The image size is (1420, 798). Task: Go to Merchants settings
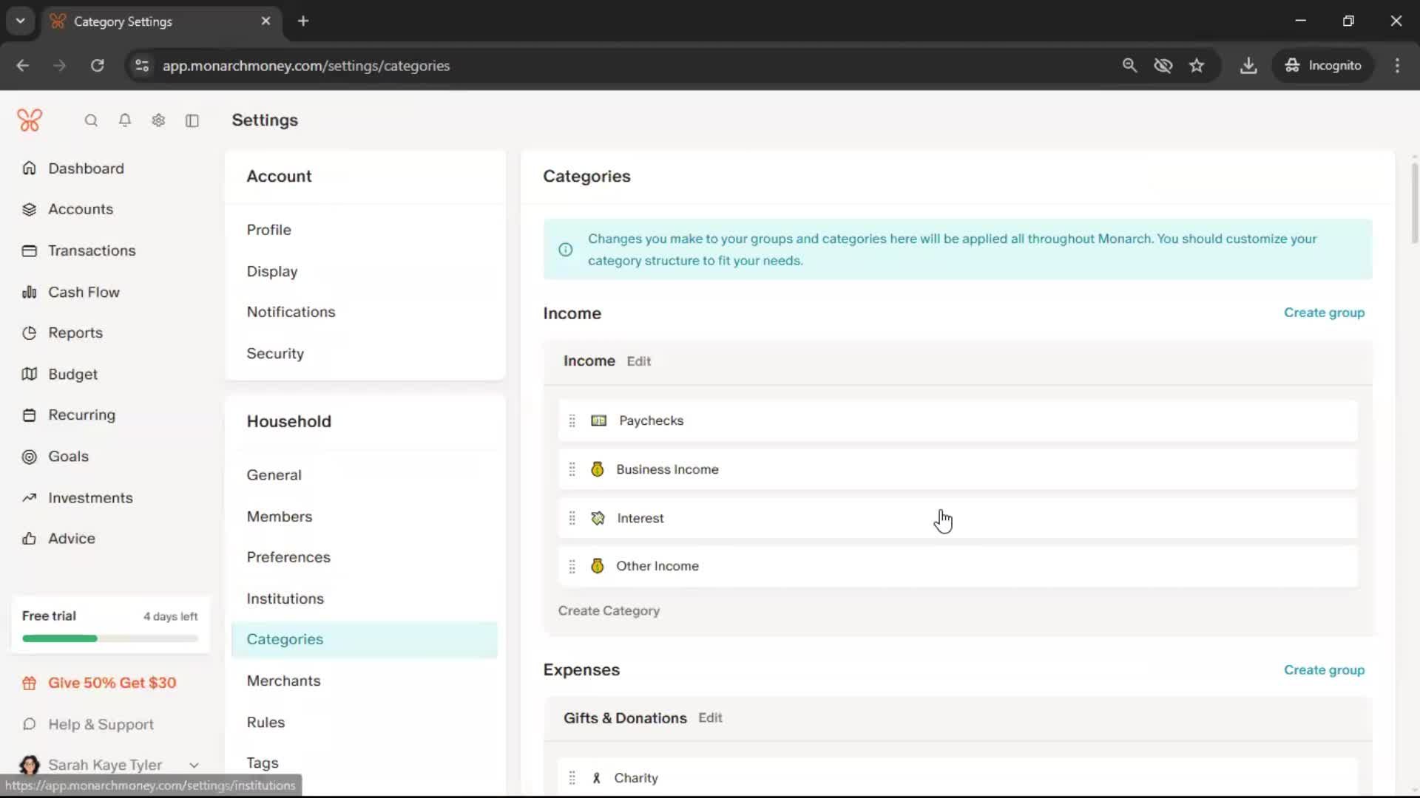283,681
